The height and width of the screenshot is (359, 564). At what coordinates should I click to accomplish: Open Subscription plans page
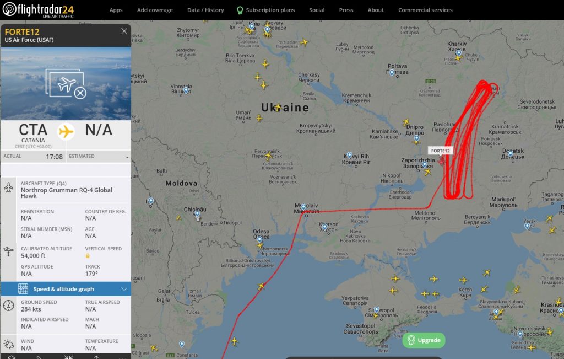[266, 10]
